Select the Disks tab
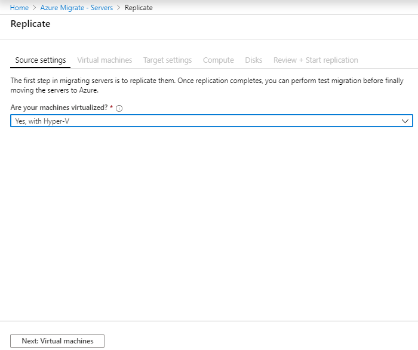Image resolution: width=418 pixels, height=350 pixels. 254,60
